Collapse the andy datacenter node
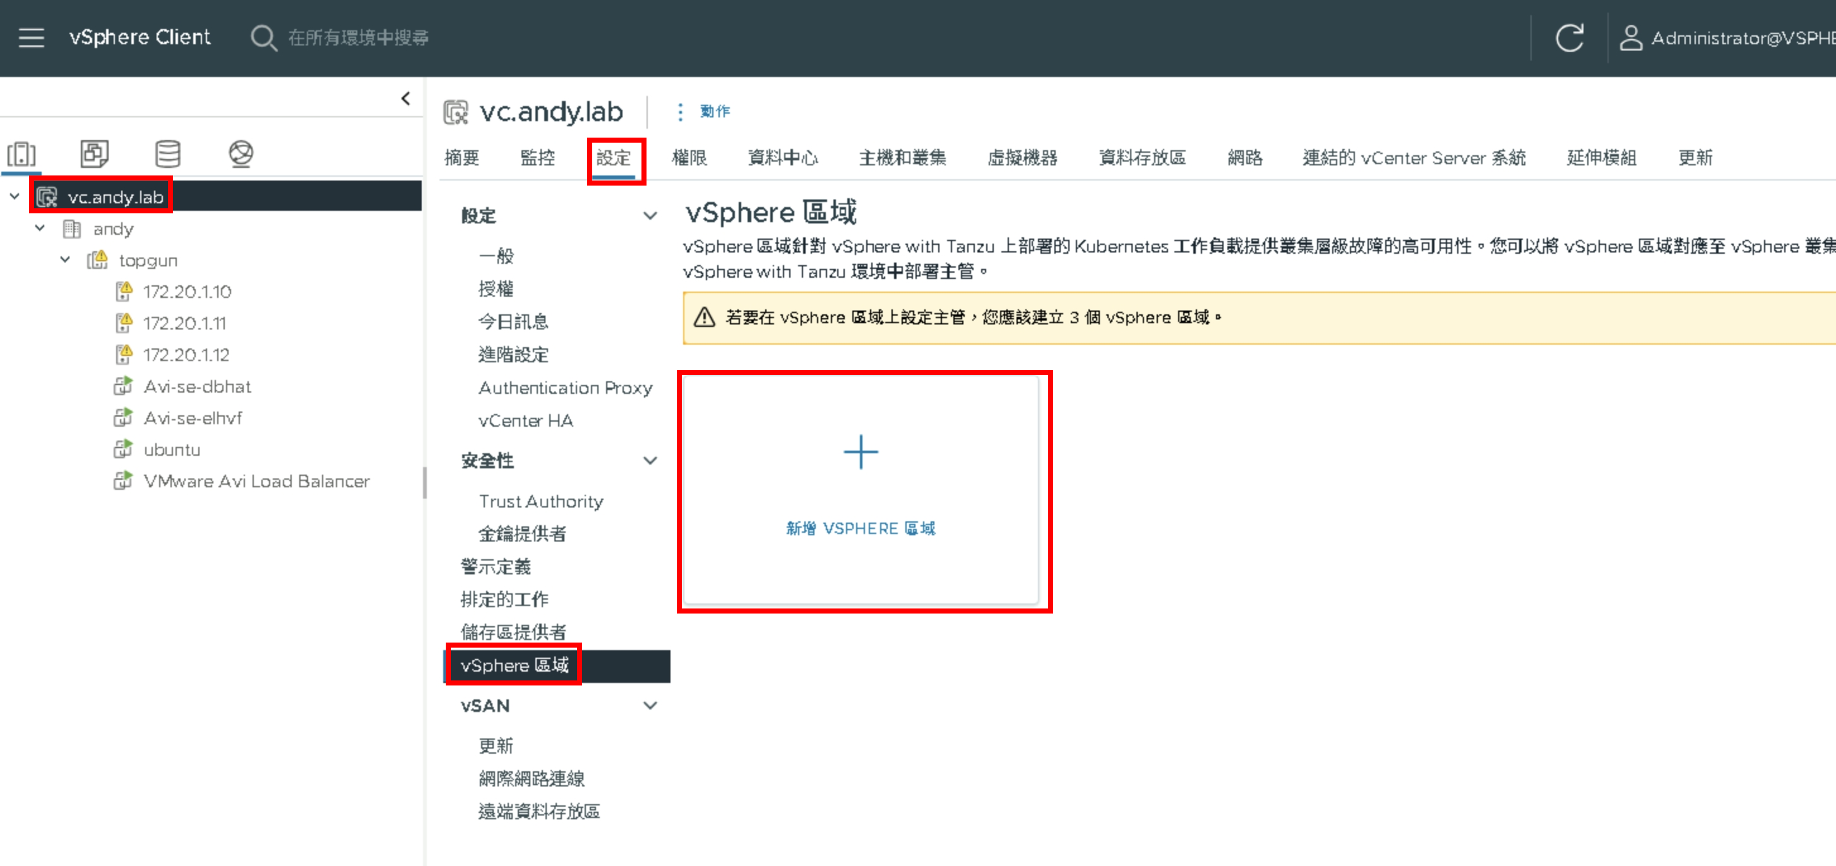 pyautogui.click(x=40, y=228)
